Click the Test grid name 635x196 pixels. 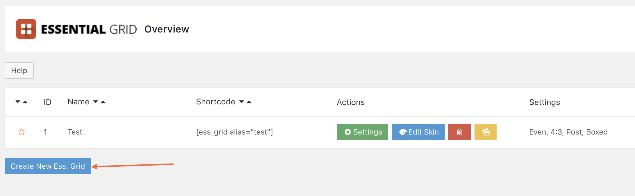tap(75, 132)
